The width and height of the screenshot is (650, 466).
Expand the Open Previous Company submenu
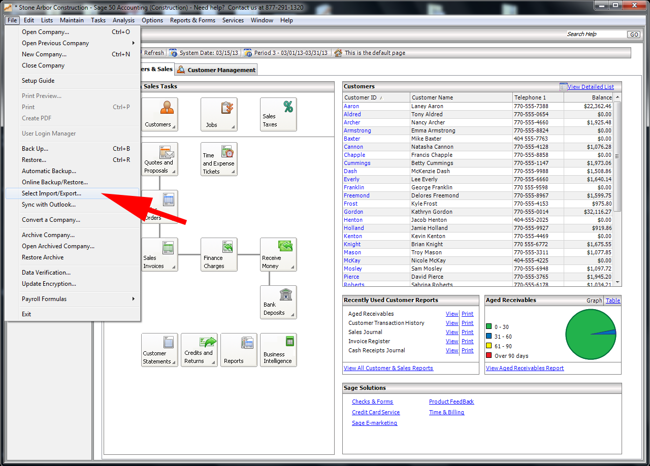tap(56, 43)
